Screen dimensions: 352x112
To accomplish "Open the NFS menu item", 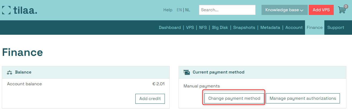I will pyautogui.click(x=203, y=28).
